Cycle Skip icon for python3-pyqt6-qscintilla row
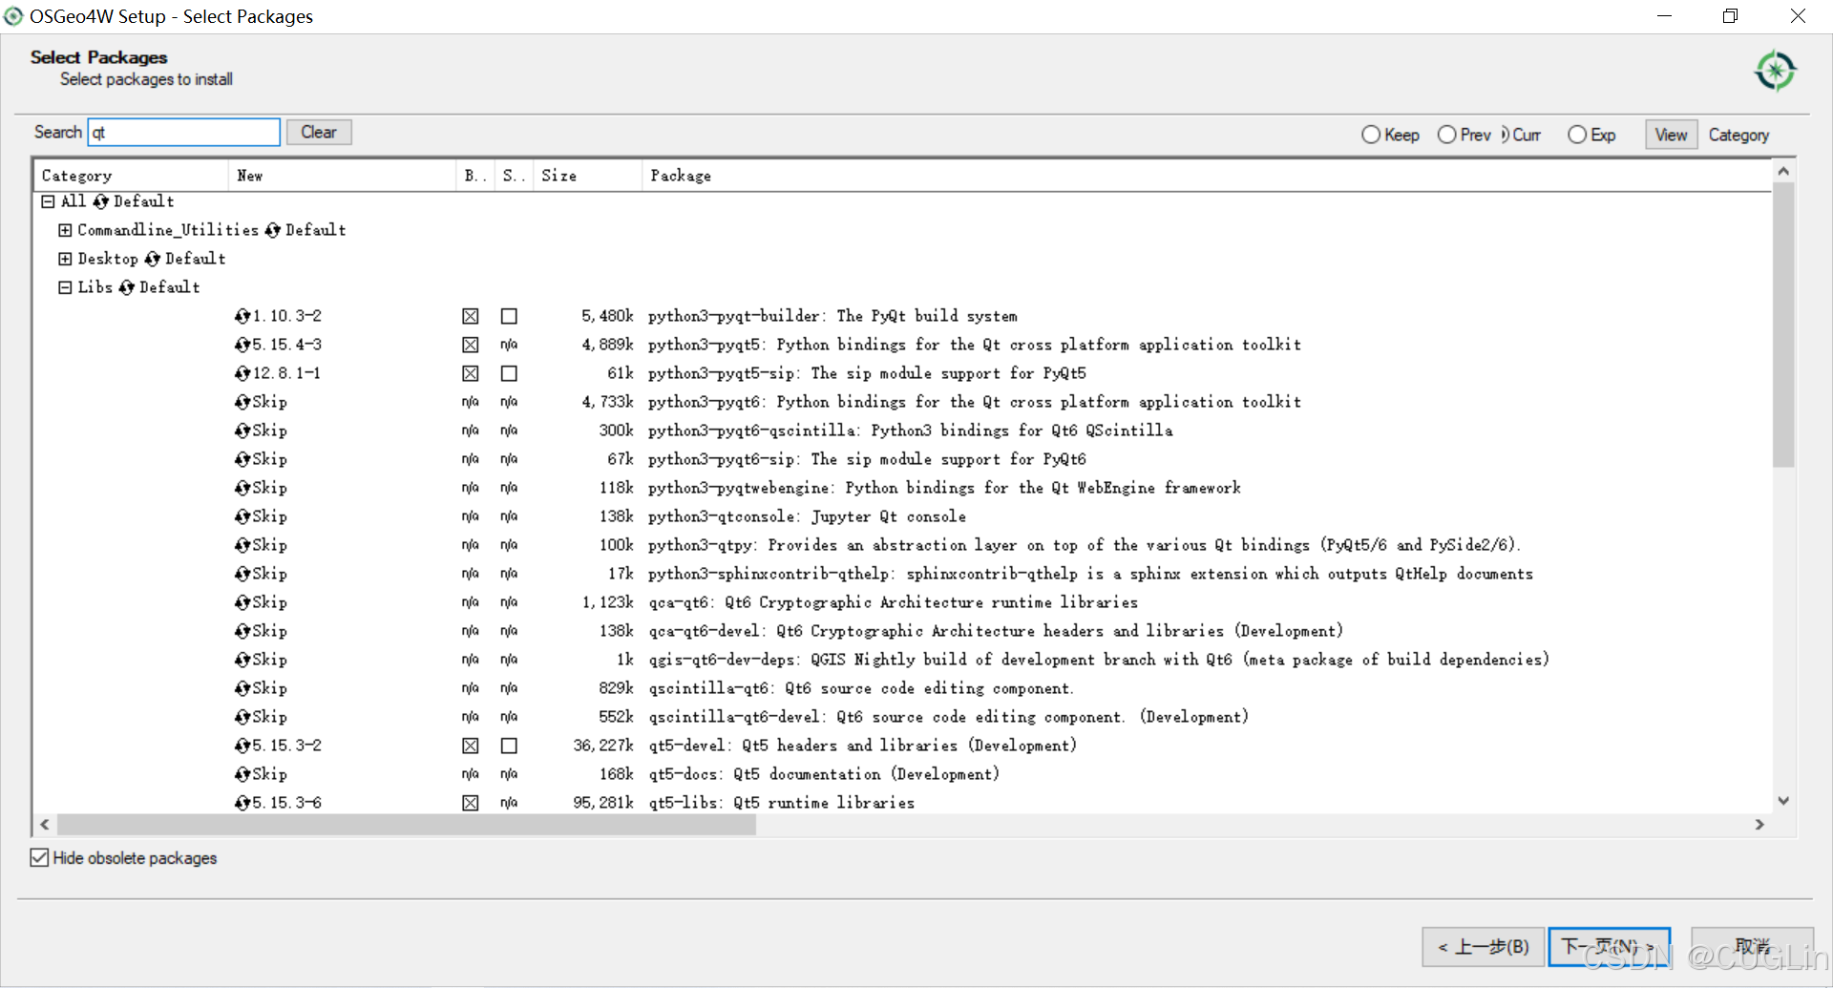 (242, 431)
